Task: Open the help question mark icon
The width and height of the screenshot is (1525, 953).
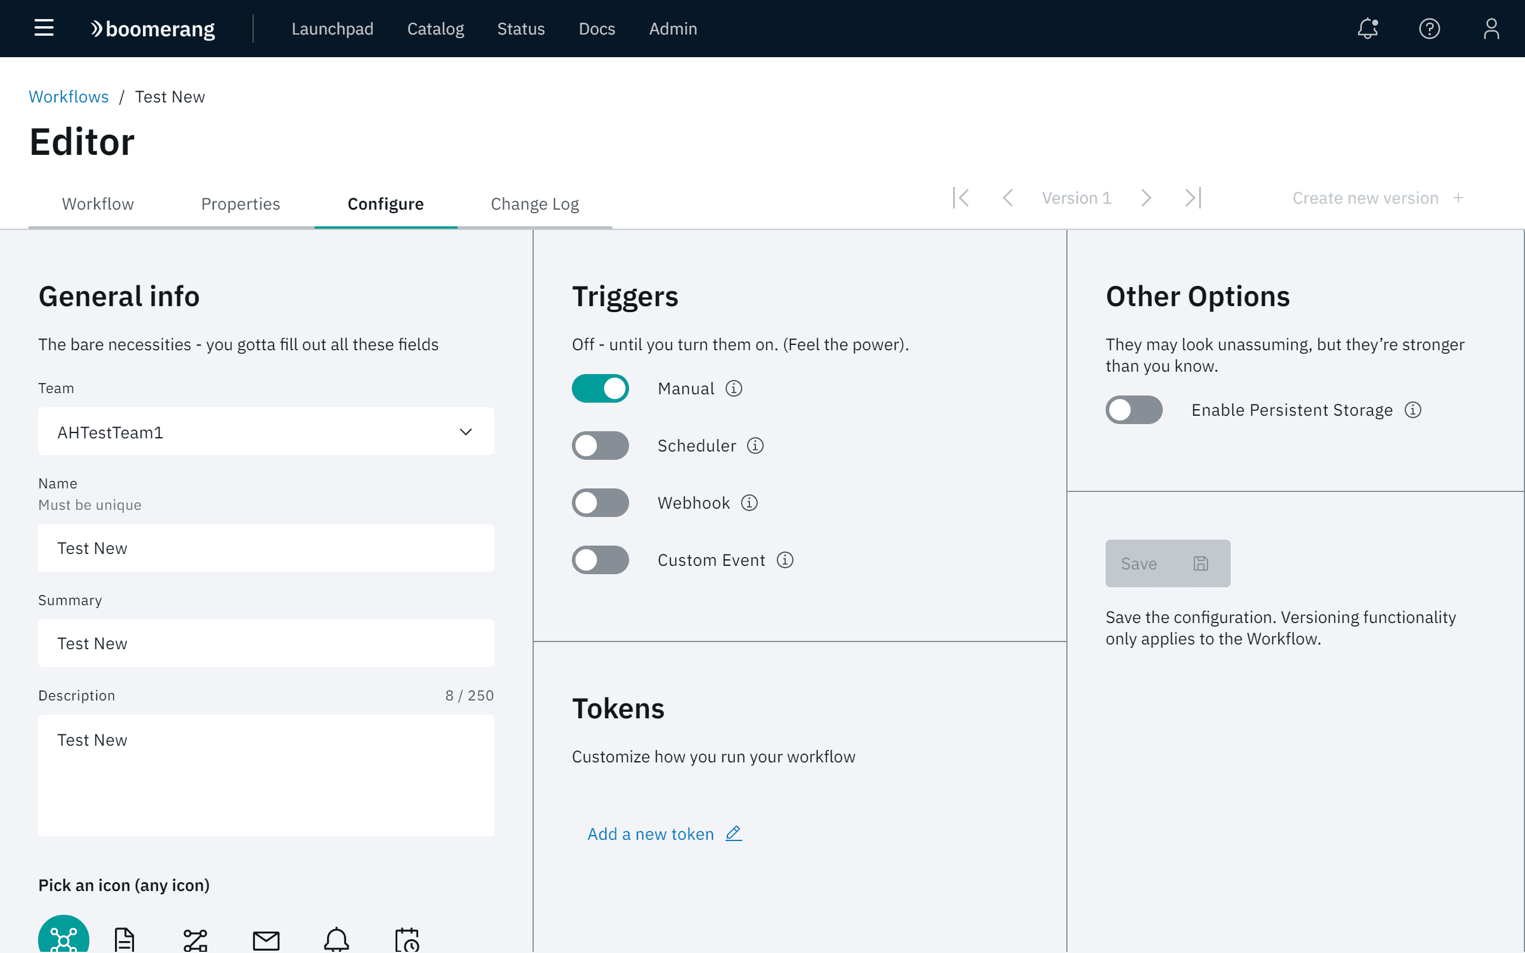Action: pos(1429,29)
